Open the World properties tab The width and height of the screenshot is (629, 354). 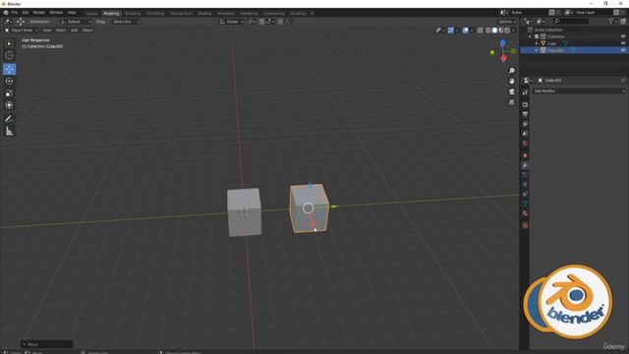(x=525, y=144)
